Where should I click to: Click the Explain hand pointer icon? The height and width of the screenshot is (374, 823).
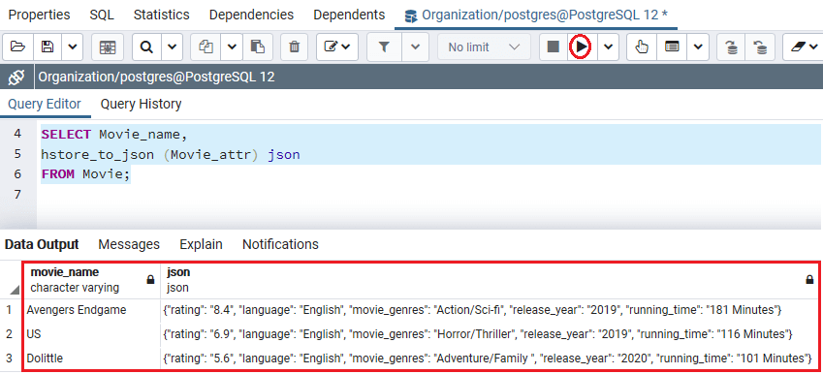pos(642,47)
